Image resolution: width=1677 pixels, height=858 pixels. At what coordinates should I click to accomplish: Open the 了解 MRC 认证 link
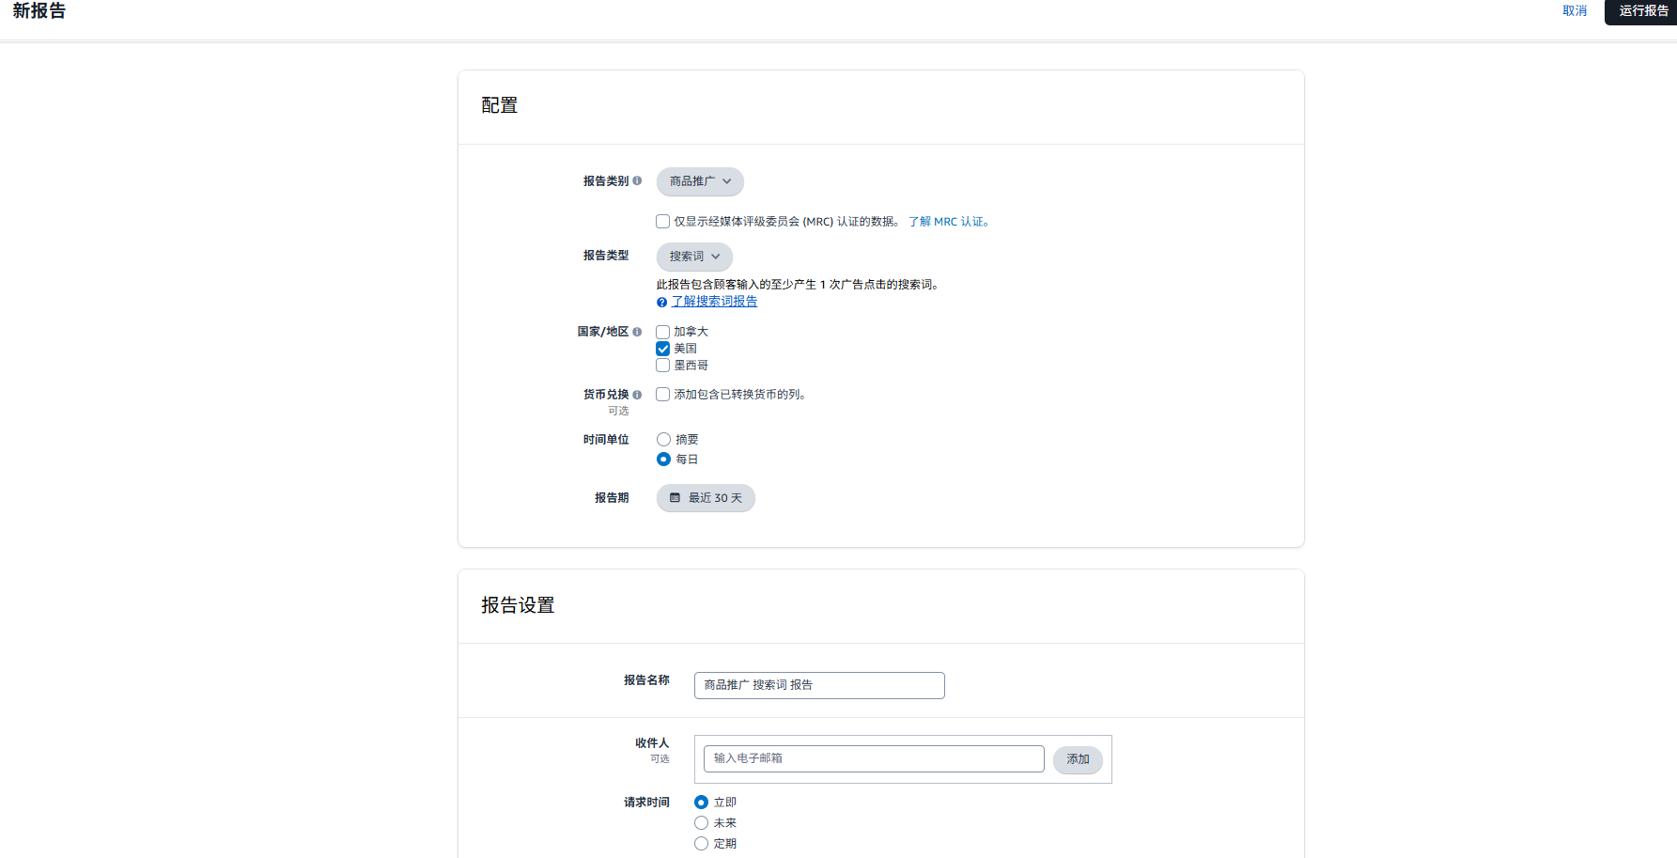click(948, 222)
